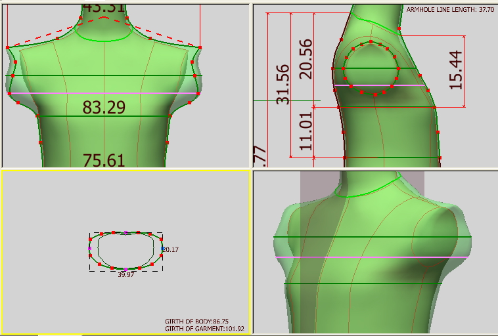Select the 31.56 vertical dimension label
Image resolution: width=498 pixels, height=336 pixels.
[283, 85]
